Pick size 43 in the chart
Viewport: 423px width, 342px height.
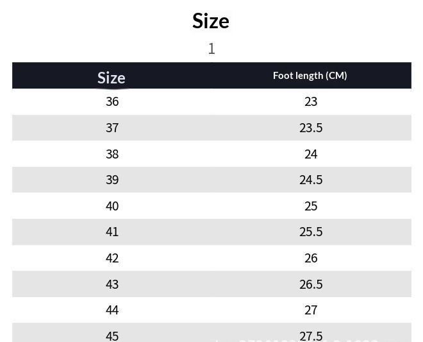click(112, 284)
